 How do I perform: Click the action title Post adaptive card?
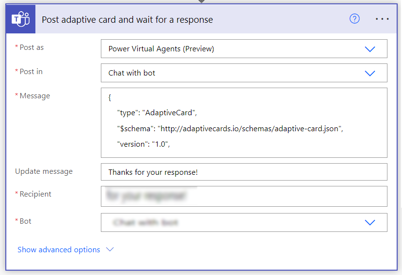[127, 20]
